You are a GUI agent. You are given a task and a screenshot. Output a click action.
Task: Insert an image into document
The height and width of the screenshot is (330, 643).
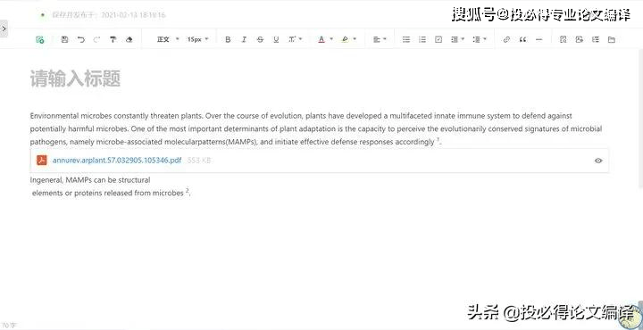(579, 40)
